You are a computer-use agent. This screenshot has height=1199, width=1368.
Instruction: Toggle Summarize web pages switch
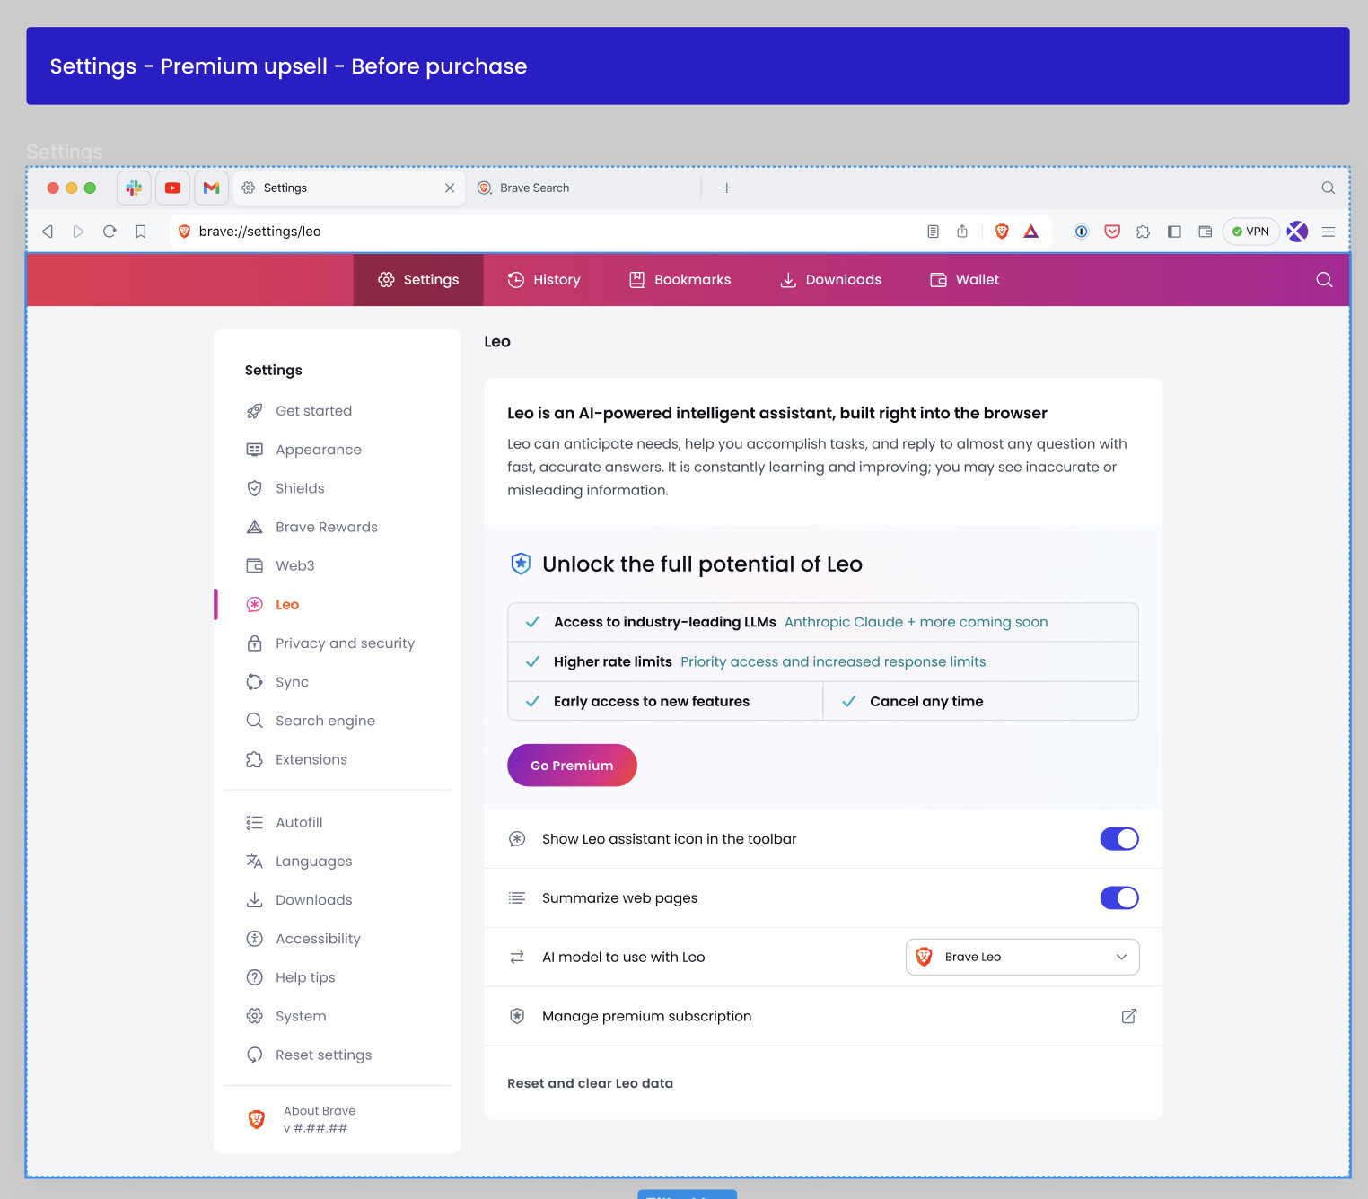pyautogui.click(x=1119, y=898)
